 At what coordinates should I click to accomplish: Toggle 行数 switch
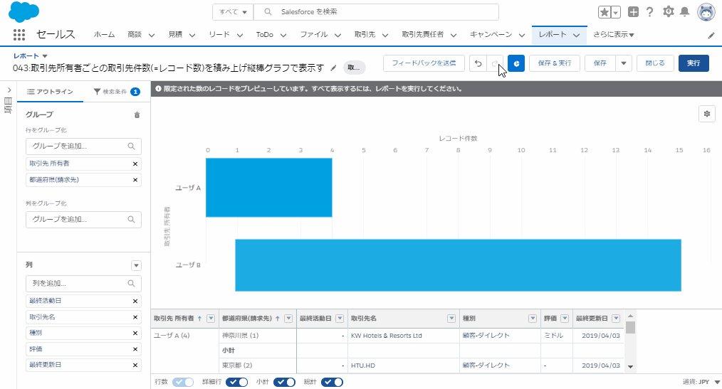click(x=183, y=382)
